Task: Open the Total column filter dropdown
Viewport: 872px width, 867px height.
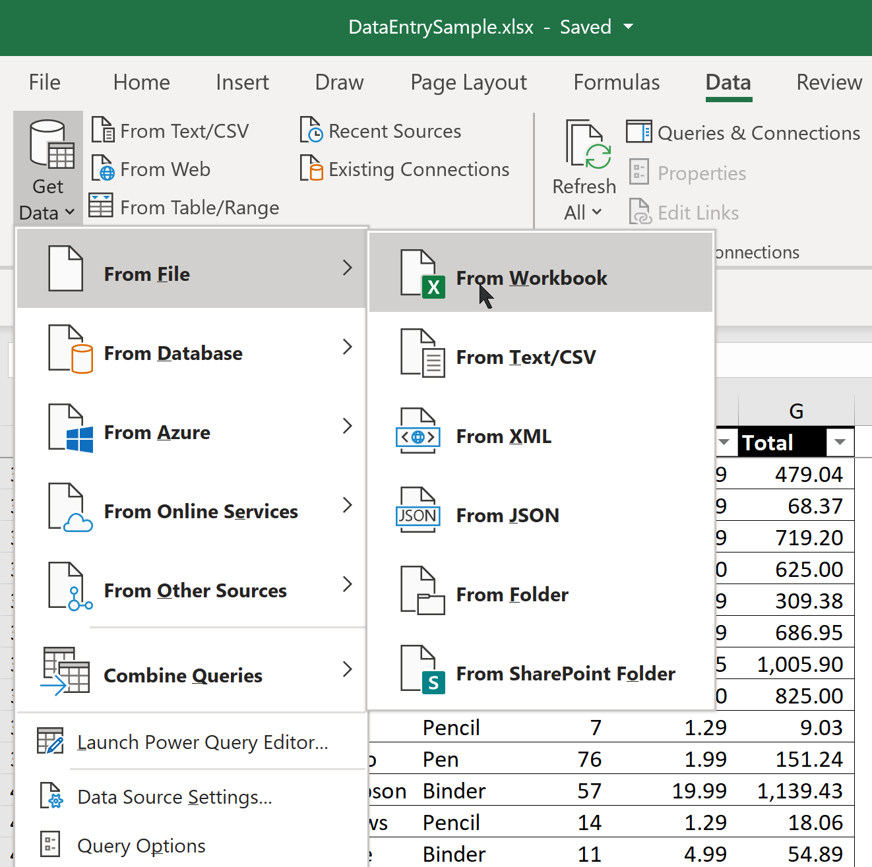Action: click(x=840, y=442)
